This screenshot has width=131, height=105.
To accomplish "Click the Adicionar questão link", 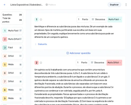I will coord(78,53).
